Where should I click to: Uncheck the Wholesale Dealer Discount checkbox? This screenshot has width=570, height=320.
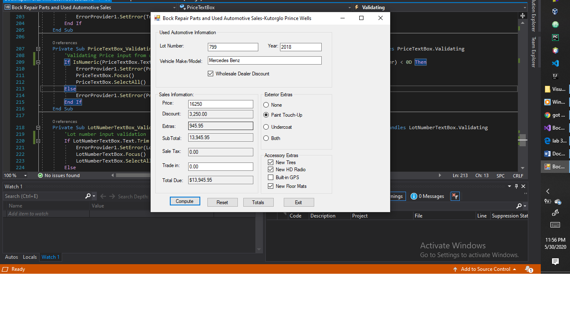pos(210,74)
